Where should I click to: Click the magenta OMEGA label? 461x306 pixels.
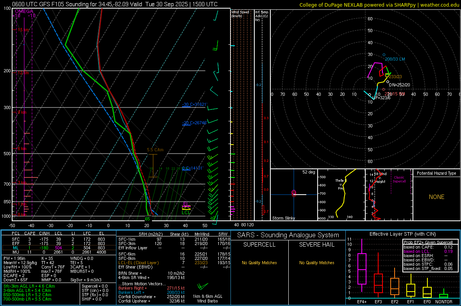tap(24, 11)
